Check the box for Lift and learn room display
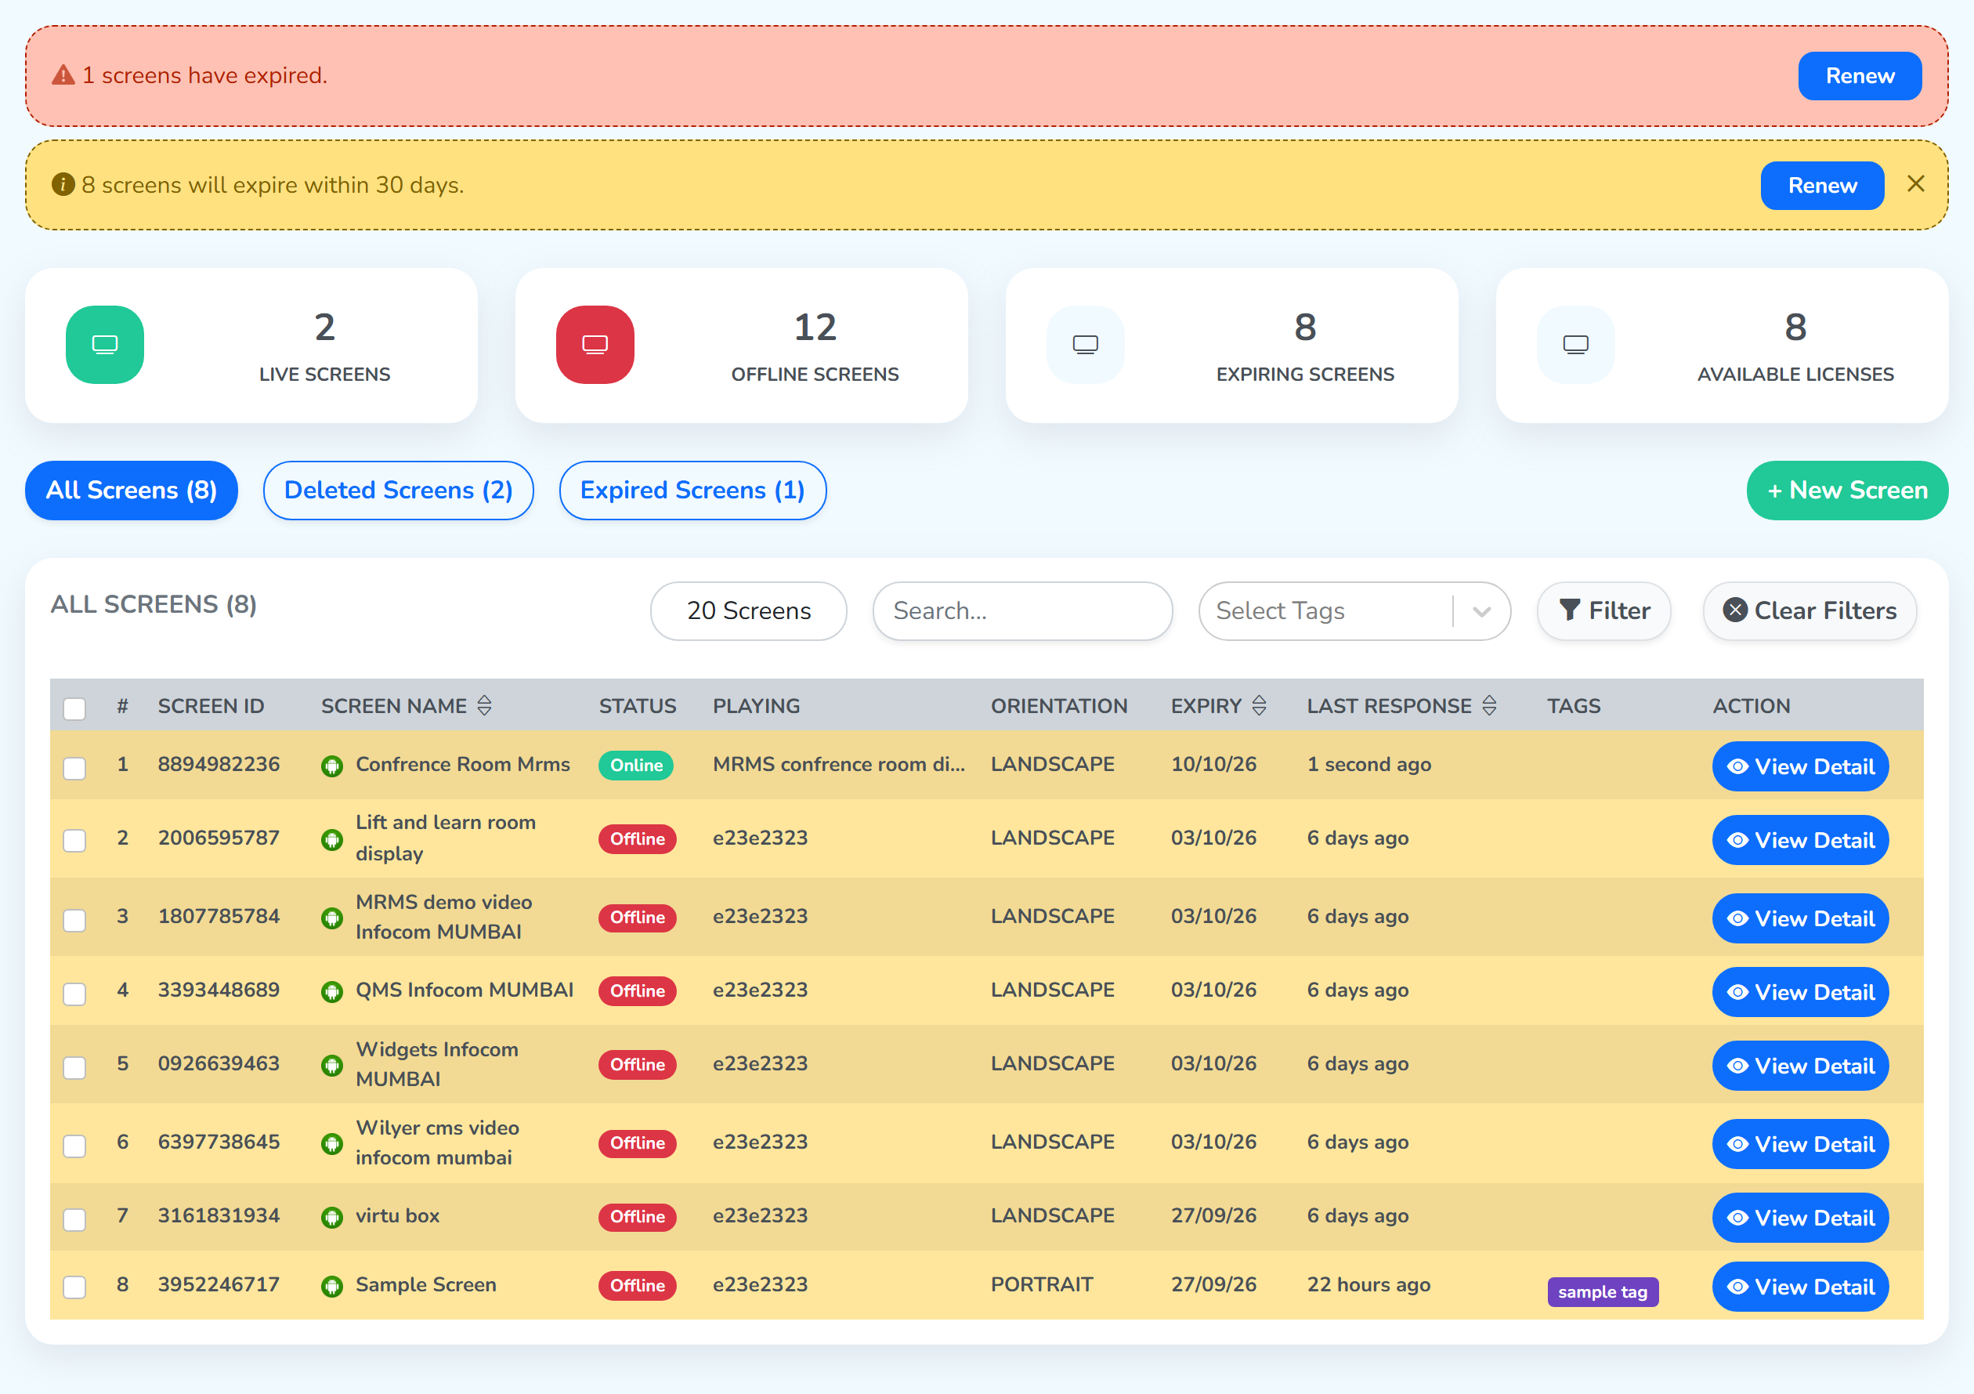Image resolution: width=1974 pixels, height=1394 pixels. click(74, 840)
